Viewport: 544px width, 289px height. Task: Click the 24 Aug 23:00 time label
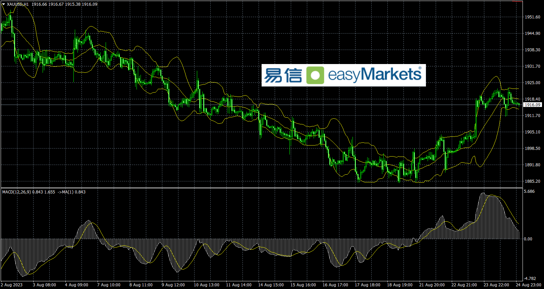pos(529,285)
